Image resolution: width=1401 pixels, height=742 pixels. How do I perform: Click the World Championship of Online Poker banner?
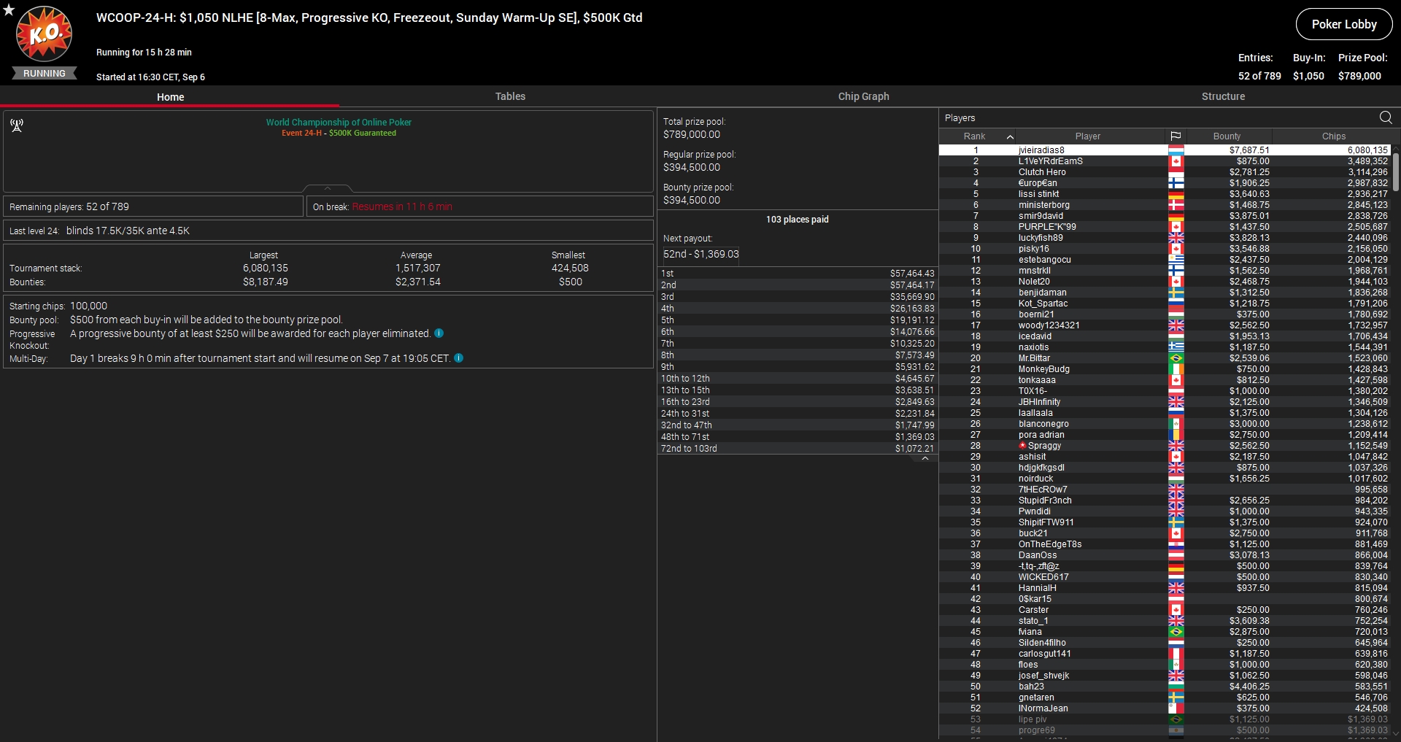[x=339, y=123]
